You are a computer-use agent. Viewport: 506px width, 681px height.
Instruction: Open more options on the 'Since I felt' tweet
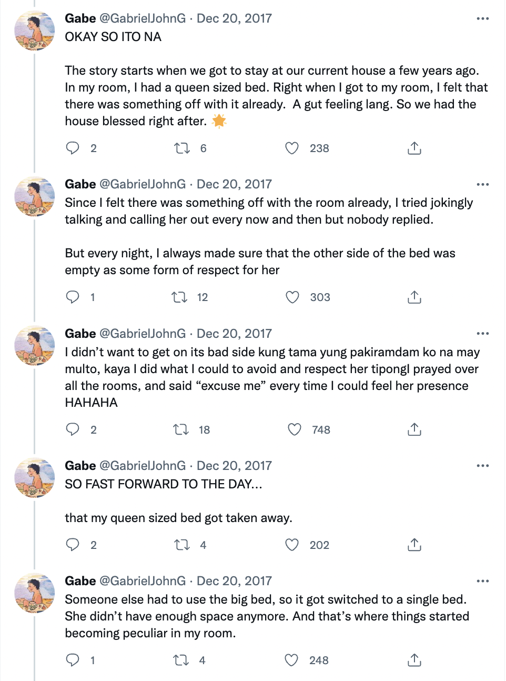pos(482,184)
